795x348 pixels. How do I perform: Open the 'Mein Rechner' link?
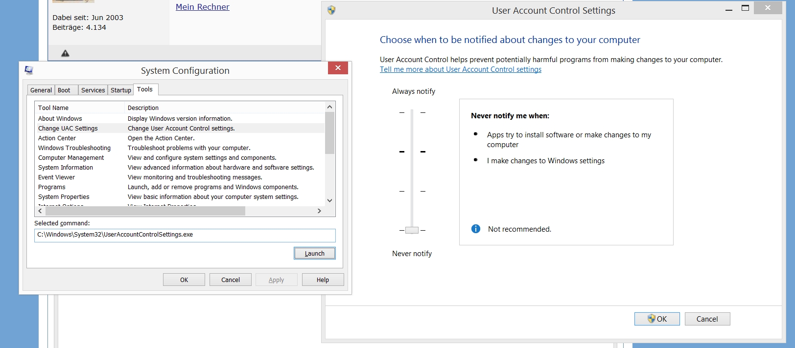click(x=203, y=7)
